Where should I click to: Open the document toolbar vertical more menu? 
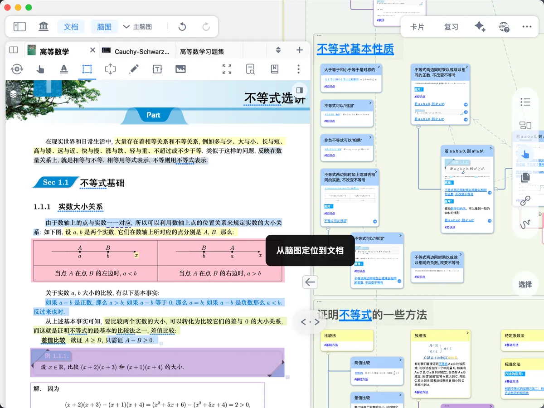pyautogui.click(x=298, y=69)
